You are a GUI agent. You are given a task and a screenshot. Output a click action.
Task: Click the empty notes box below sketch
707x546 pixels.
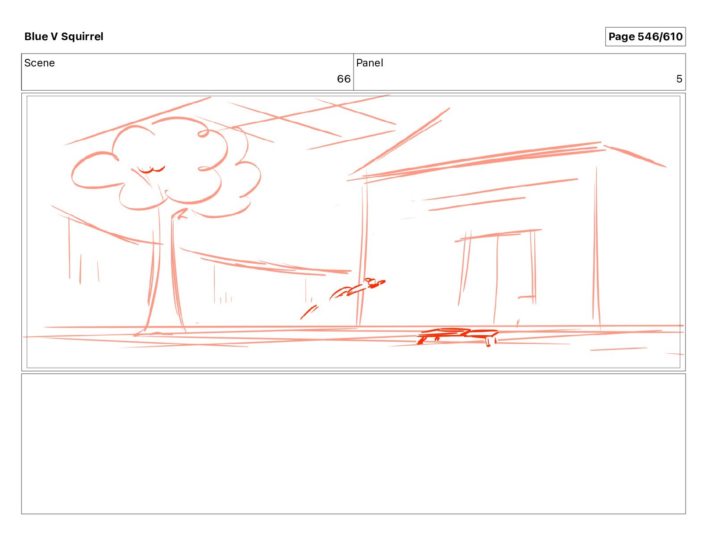(353, 444)
